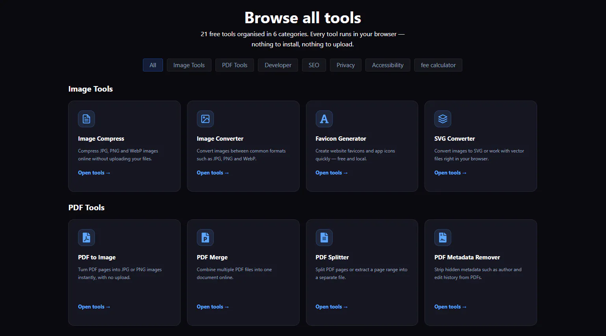Image resolution: width=606 pixels, height=336 pixels.
Task: Filter by Image Tools category
Action: click(189, 65)
